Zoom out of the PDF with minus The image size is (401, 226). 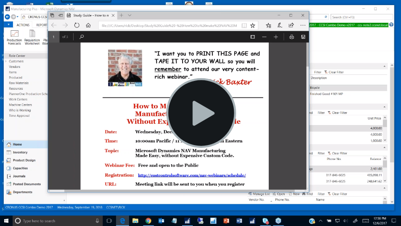(264, 37)
